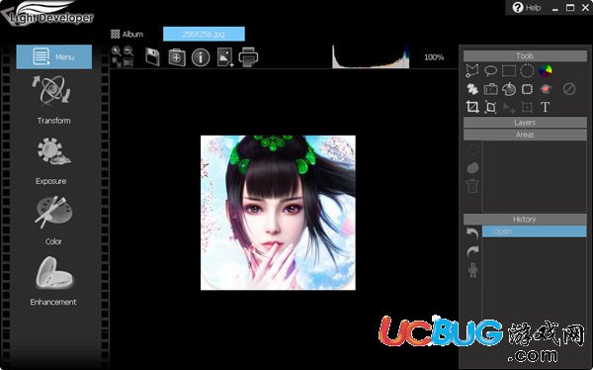The image size is (593, 370).
Task: Select the elliptical selection tool
Action: coord(527,71)
